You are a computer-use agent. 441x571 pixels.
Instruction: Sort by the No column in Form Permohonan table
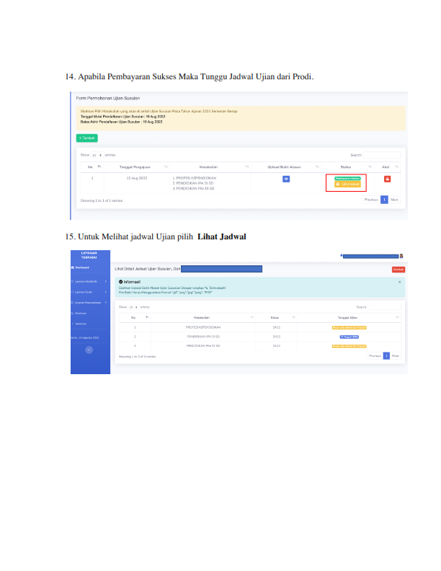(x=92, y=167)
